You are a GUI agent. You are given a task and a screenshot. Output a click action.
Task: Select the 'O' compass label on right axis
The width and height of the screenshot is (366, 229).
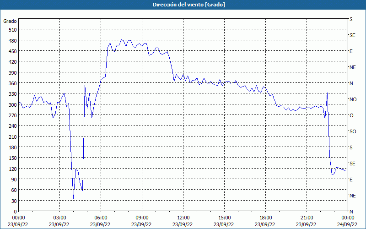point(351,116)
